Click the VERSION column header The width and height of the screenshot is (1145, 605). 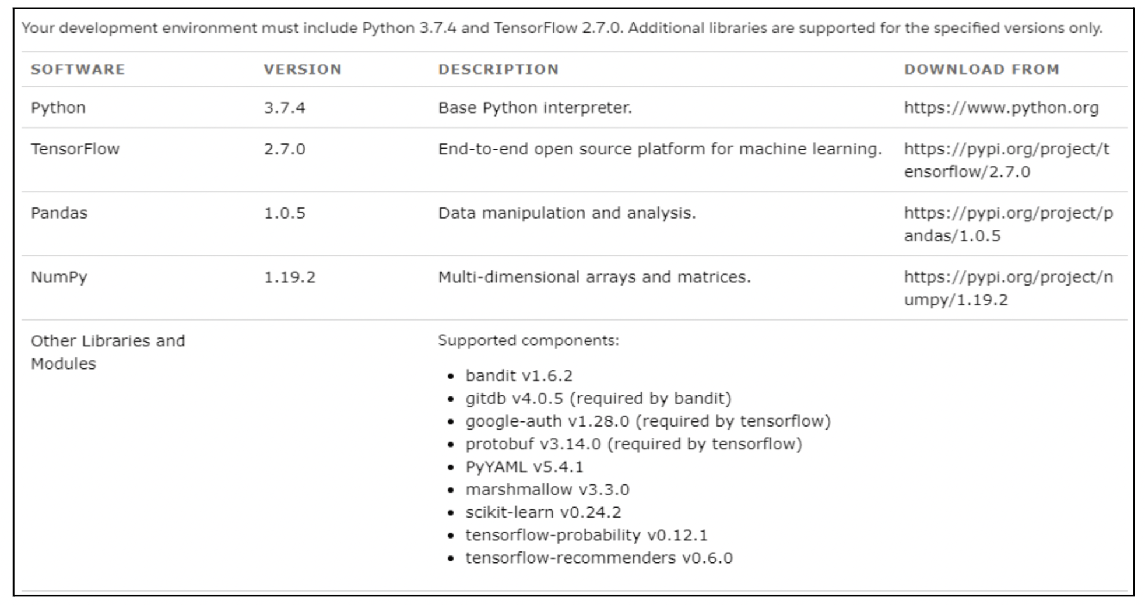[302, 69]
